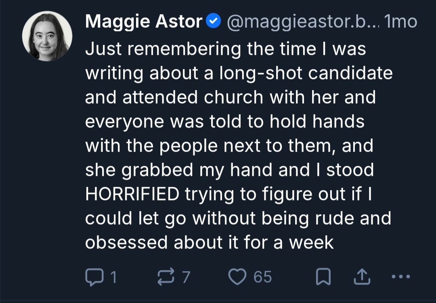This screenshot has height=303, width=436.
Task: Click the repost count number 7
Action: [x=186, y=277]
